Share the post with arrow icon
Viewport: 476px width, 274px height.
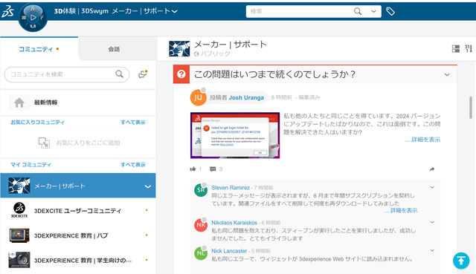[x=432, y=169]
